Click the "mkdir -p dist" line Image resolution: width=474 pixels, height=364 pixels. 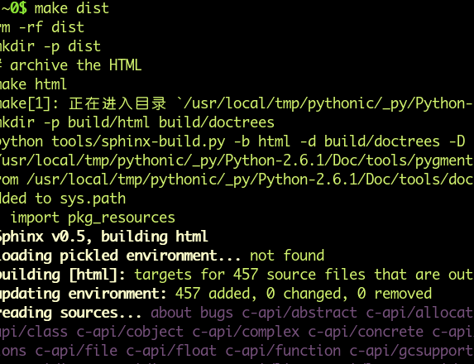(50, 46)
